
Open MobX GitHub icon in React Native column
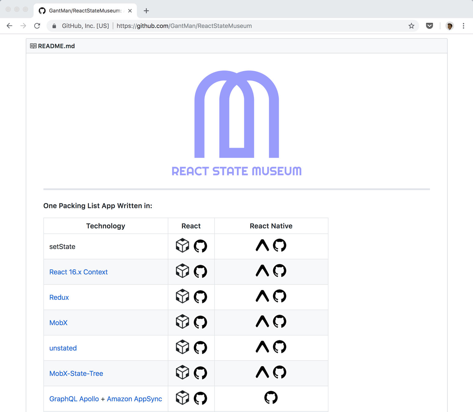tap(280, 321)
